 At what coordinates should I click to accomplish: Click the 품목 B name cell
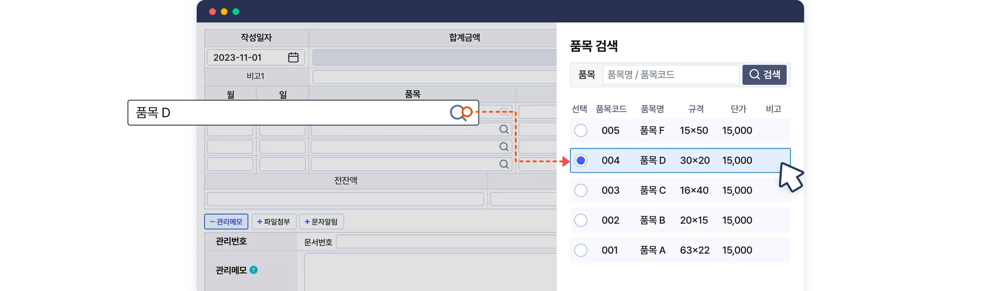(x=652, y=221)
